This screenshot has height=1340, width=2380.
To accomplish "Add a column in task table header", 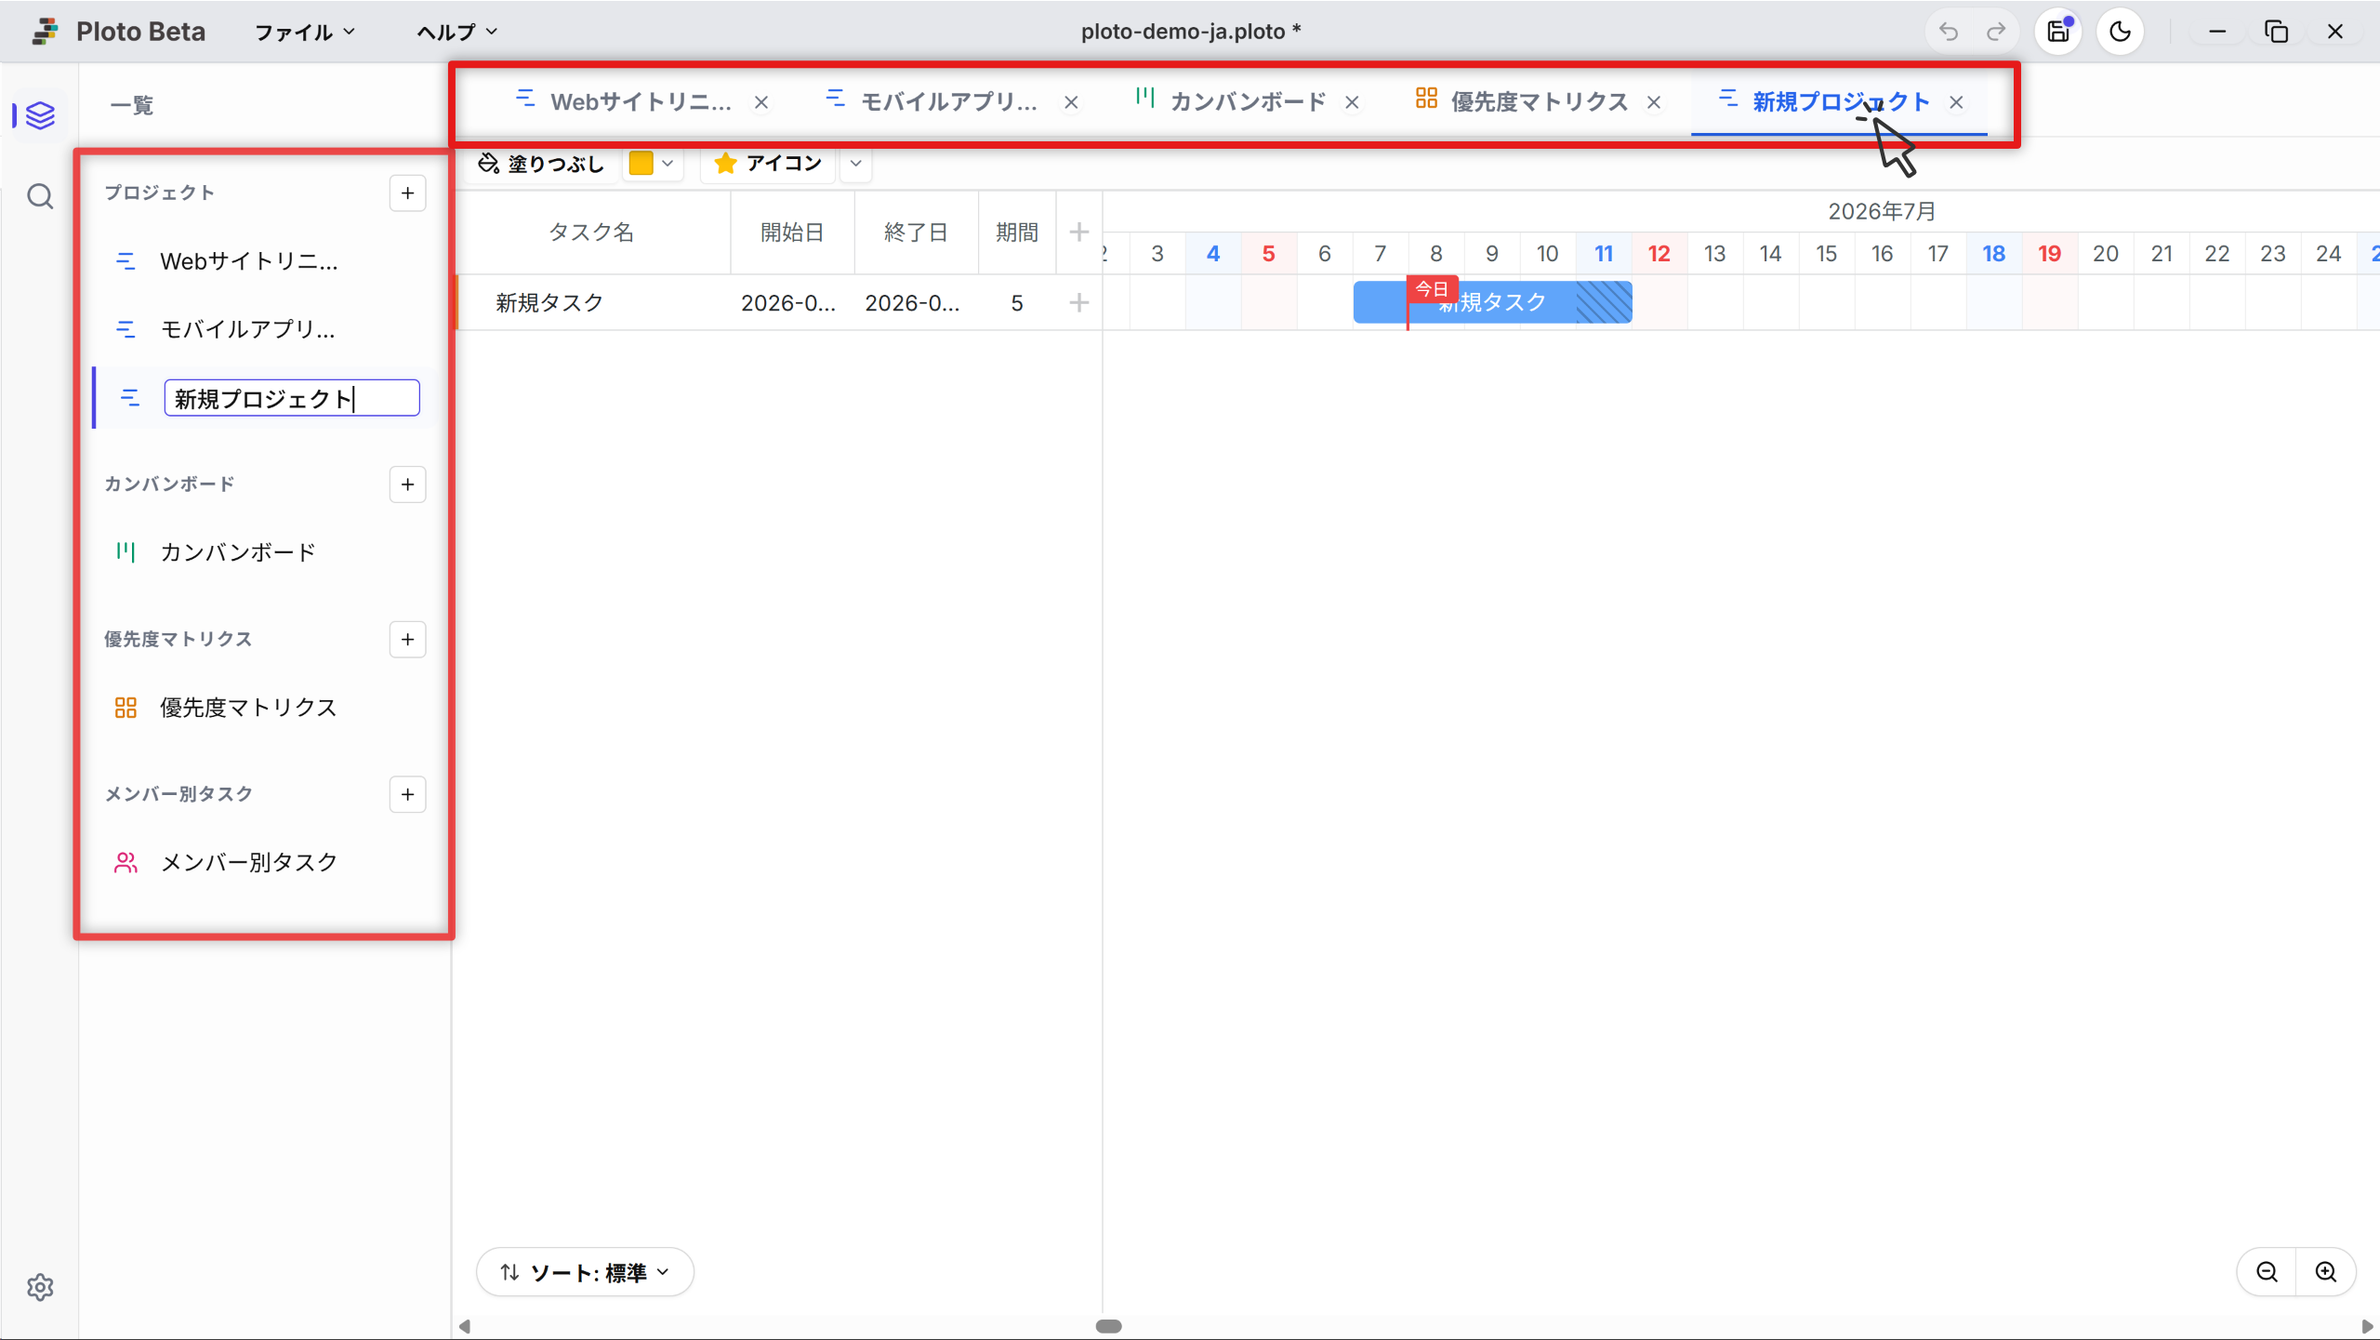I will pos(1078,232).
